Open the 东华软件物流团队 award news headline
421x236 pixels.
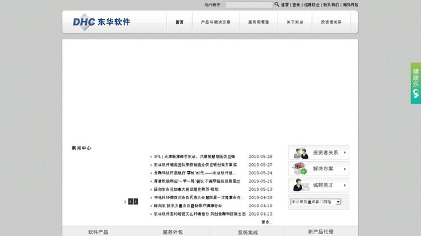[x=195, y=165]
